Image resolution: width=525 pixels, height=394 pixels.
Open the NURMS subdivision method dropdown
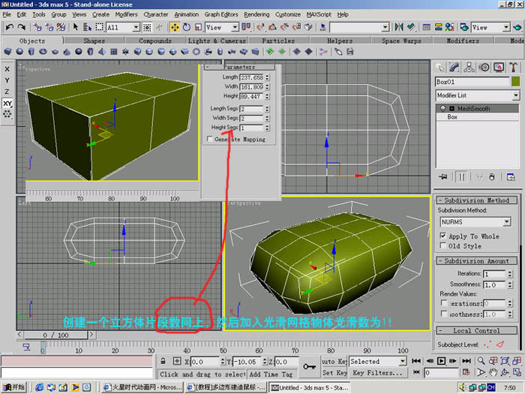[x=475, y=222]
